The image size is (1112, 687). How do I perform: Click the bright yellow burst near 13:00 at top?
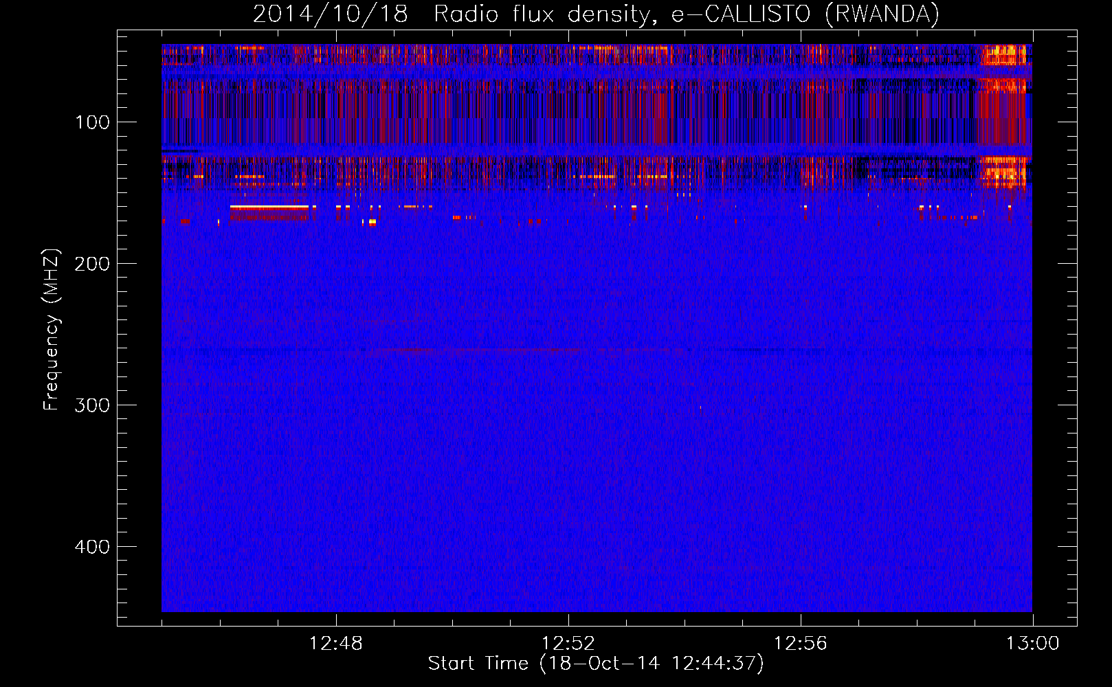pyautogui.click(x=1003, y=55)
